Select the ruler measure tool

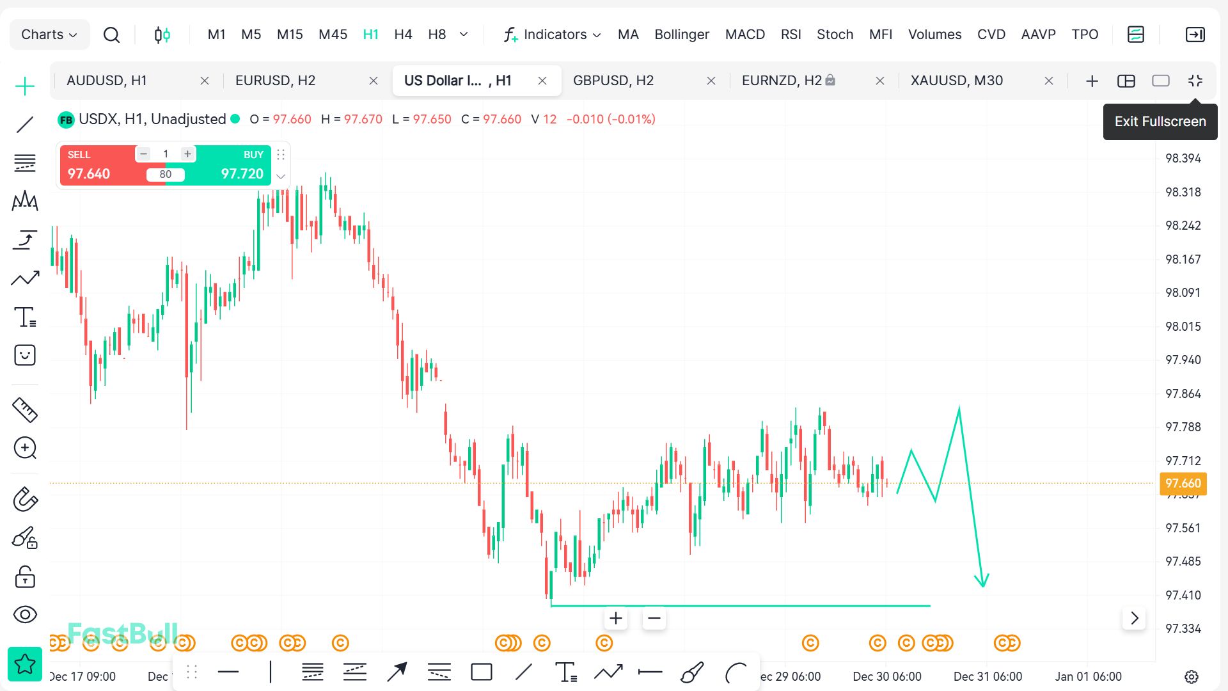[x=25, y=410]
